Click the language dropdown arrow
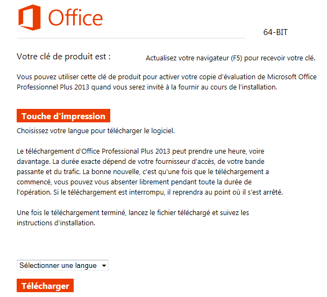The image size is (327, 297). (x=104, y=265)
